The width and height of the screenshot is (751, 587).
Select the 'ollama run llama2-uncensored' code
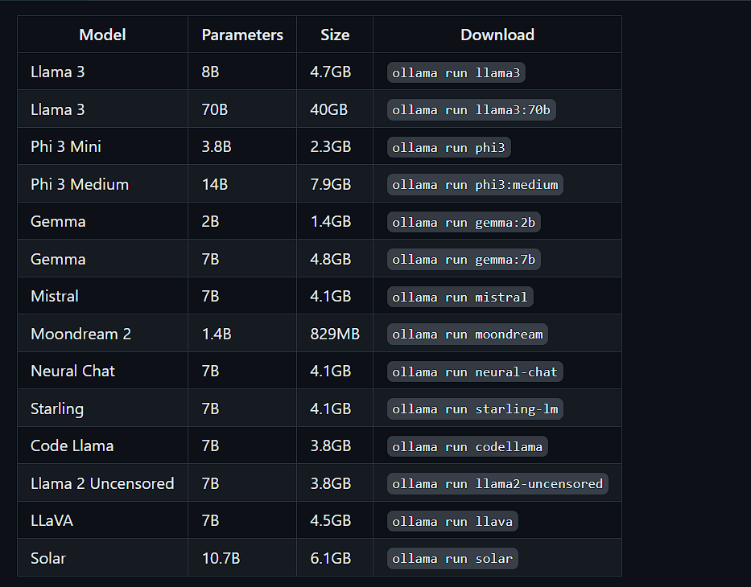click(x=497, y=483)
